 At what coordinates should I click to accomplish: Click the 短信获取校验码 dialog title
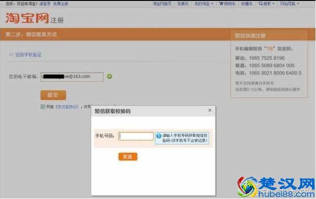click(x=113, y=111)
